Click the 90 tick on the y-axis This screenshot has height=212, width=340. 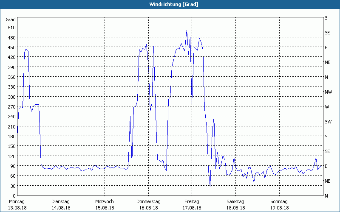click(11, 166)
